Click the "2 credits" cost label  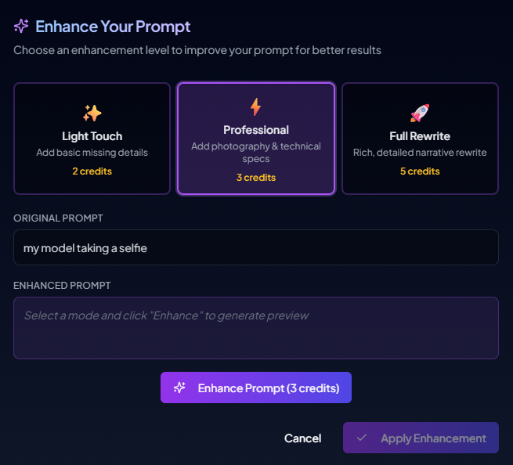[x=92, y=171]
